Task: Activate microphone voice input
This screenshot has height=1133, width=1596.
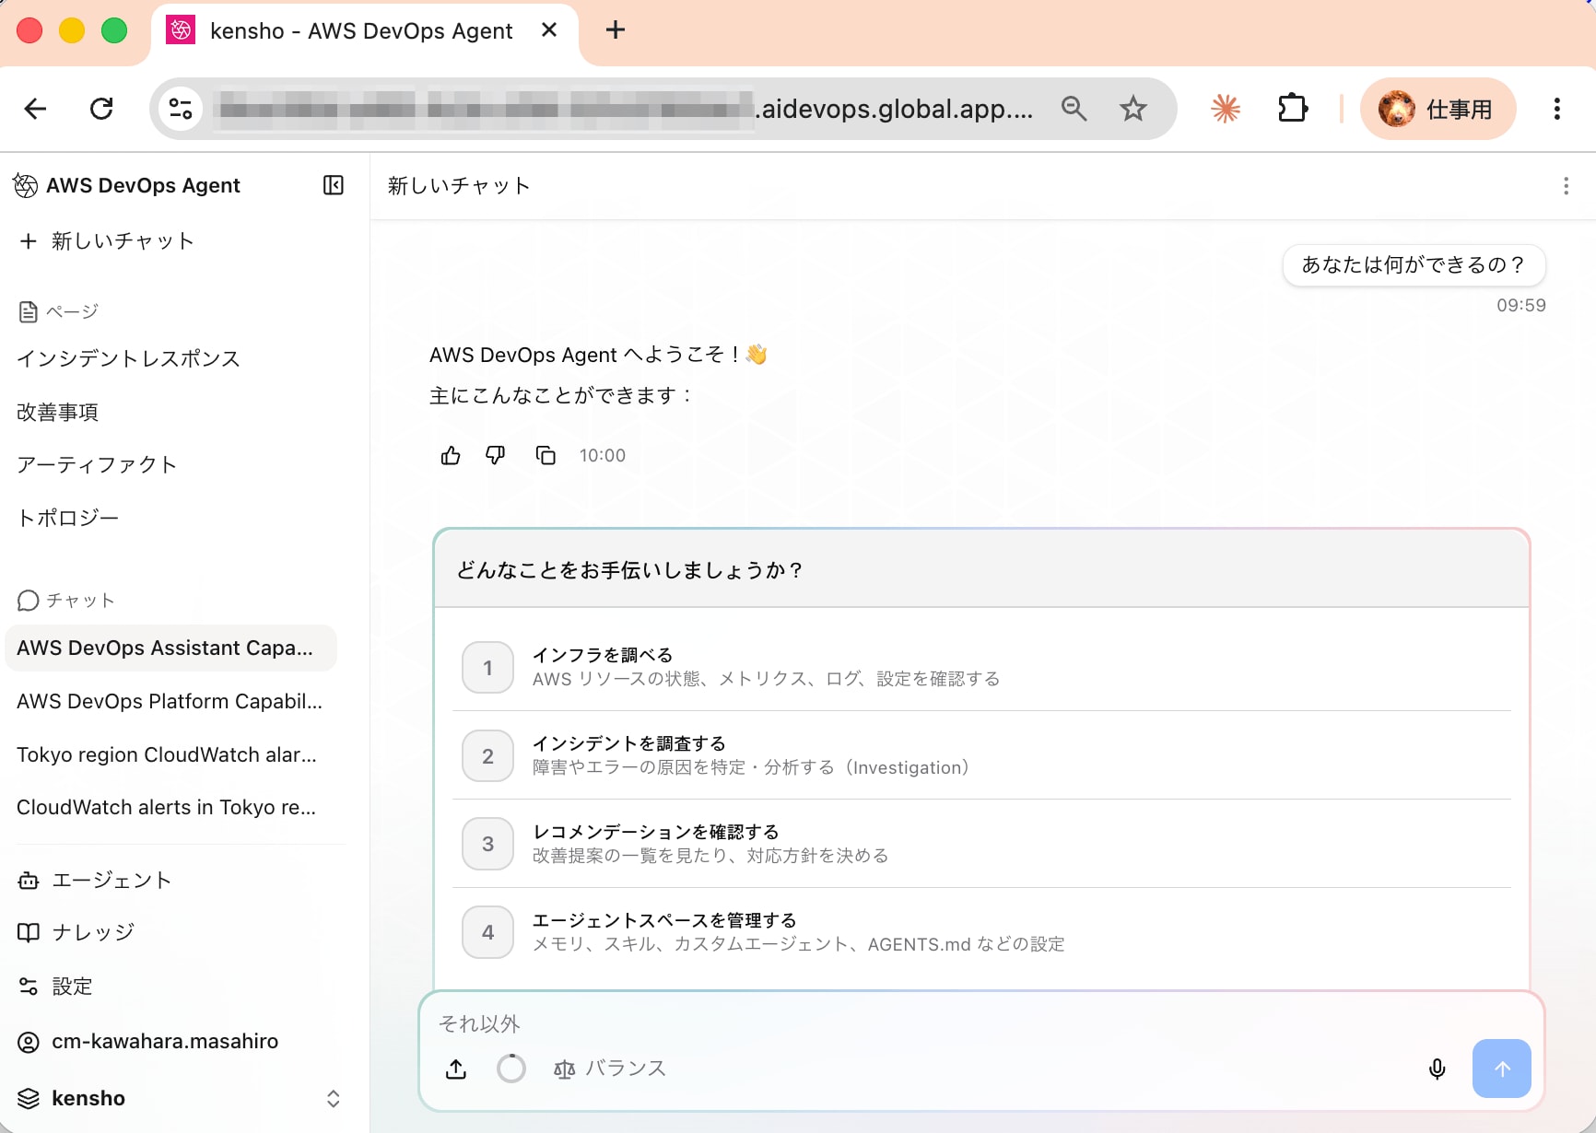Action: point(1437,1069)
